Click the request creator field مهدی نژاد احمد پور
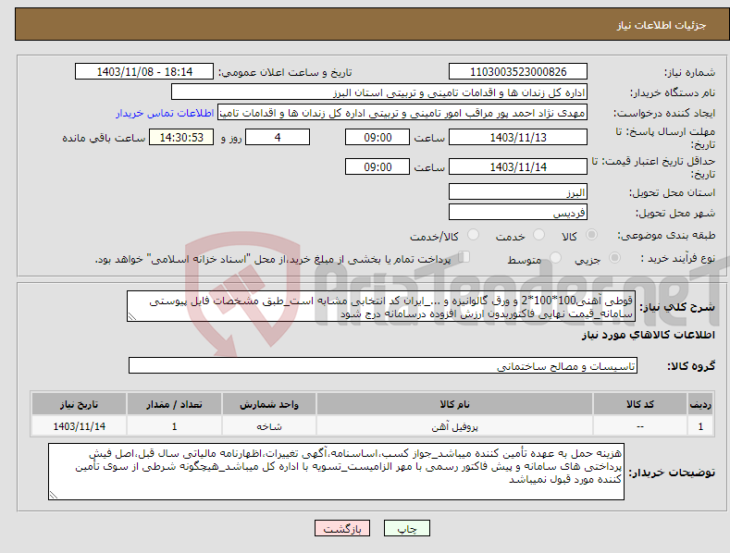The height and width of the screenshot is (553, 730). pyautogui.click(x=402, y=113)
